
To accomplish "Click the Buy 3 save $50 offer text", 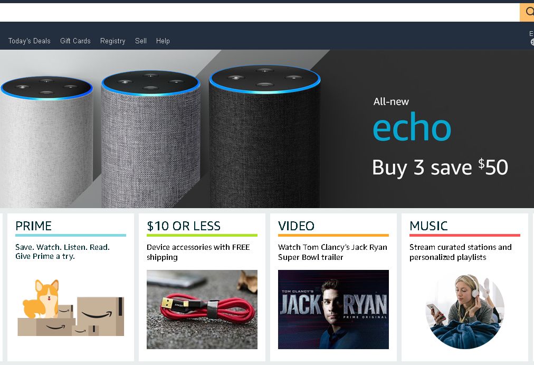I will [440, 167].
